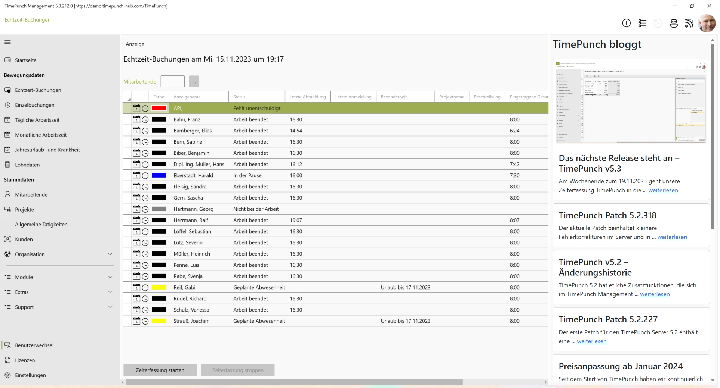Click the clock icon for Bamberger, Elias

point(145,131)
